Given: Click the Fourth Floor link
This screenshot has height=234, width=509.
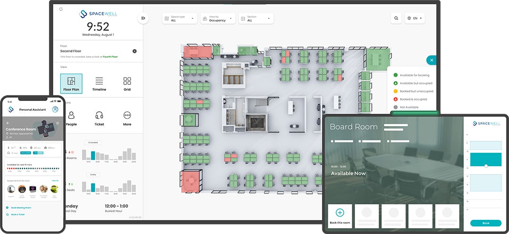Looking at the screenshot, I should click(x=111, y=57).
